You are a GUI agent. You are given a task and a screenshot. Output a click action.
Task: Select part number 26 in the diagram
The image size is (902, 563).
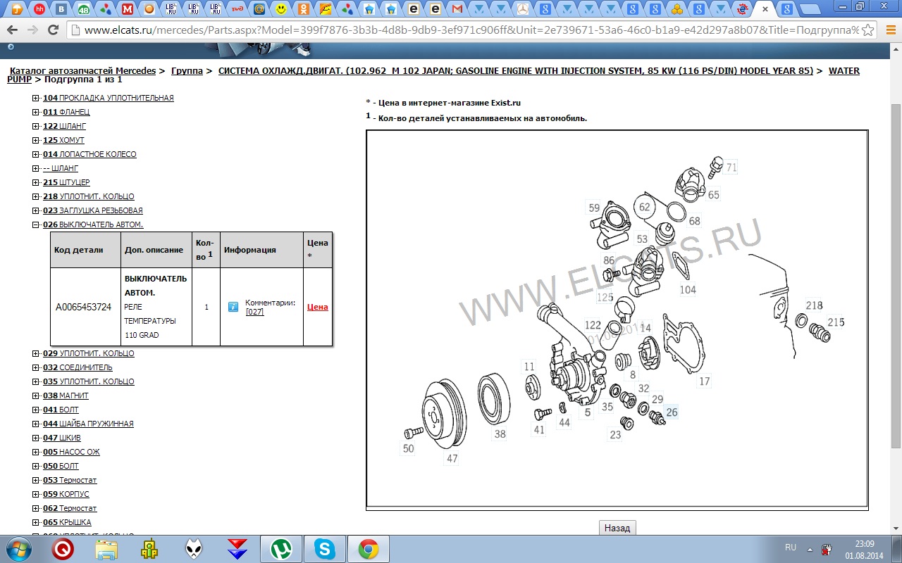(672, 412)
